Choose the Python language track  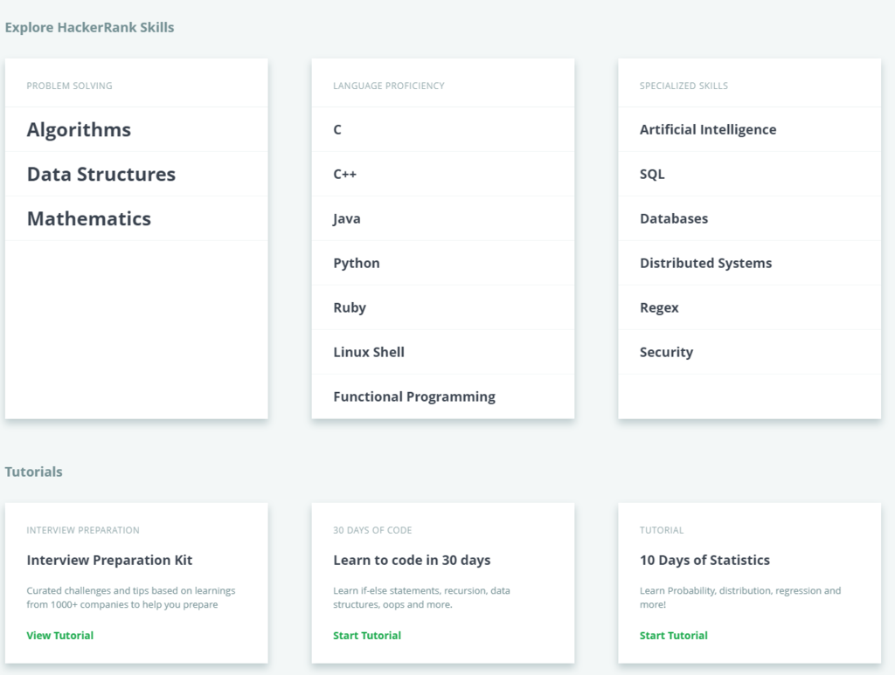pyautogui.click(x=357, y=264)
